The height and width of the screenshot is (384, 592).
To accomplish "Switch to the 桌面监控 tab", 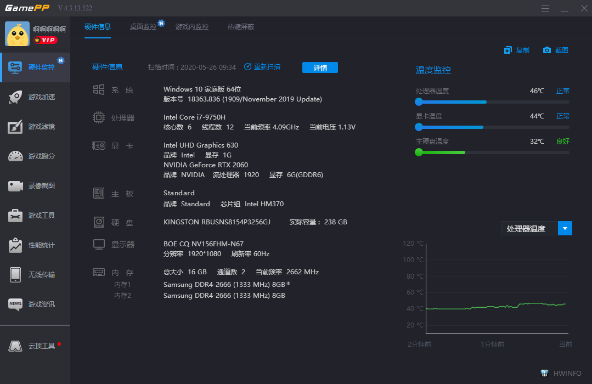I will (x=143, y=26).
